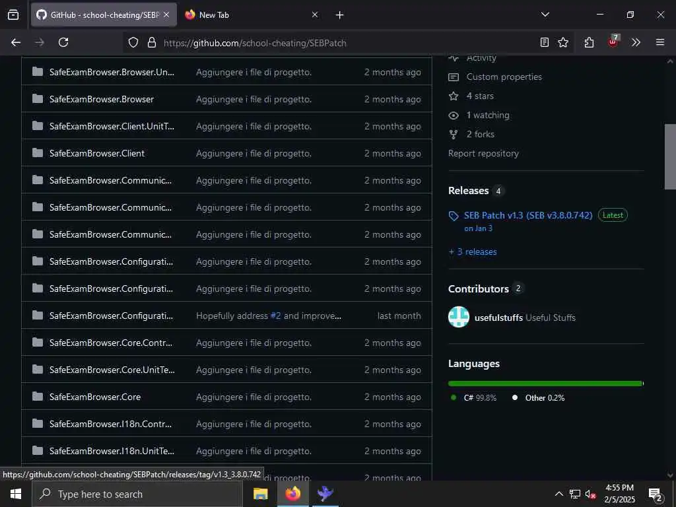Show more tools overflow chevron

636,43
